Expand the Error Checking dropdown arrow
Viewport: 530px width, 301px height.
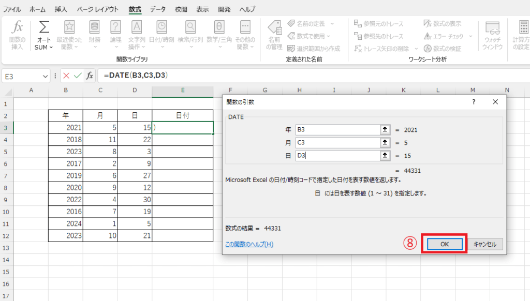tap(470, 36)
